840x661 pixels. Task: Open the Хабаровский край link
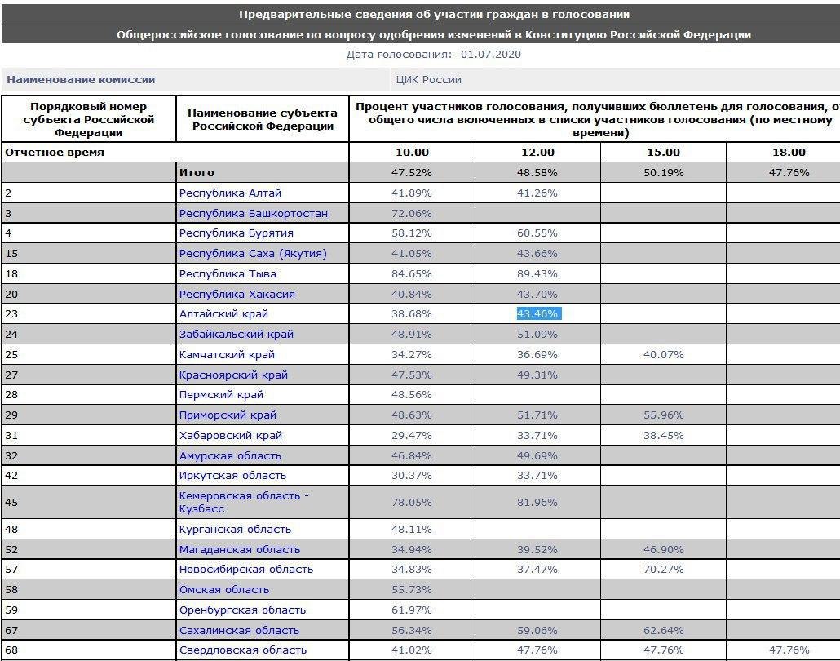[x=230, y=435]
